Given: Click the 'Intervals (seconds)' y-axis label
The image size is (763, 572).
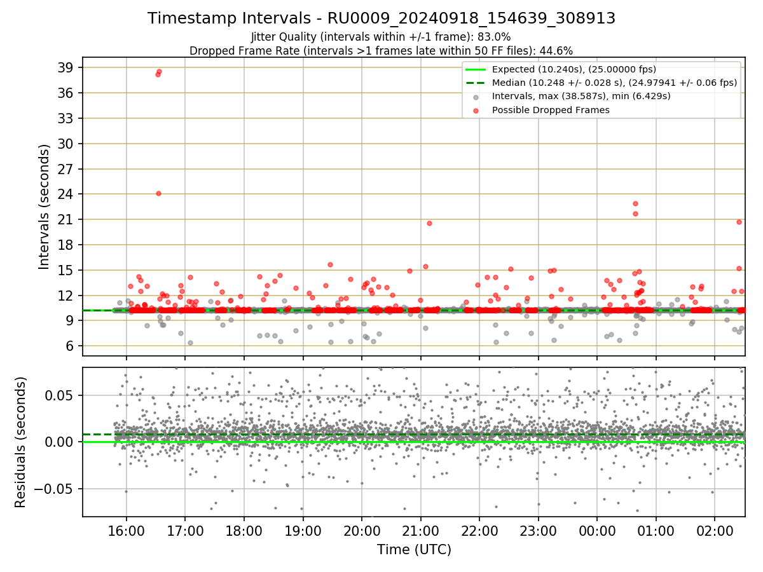Looking at the screenshot, I should (44, 207).
